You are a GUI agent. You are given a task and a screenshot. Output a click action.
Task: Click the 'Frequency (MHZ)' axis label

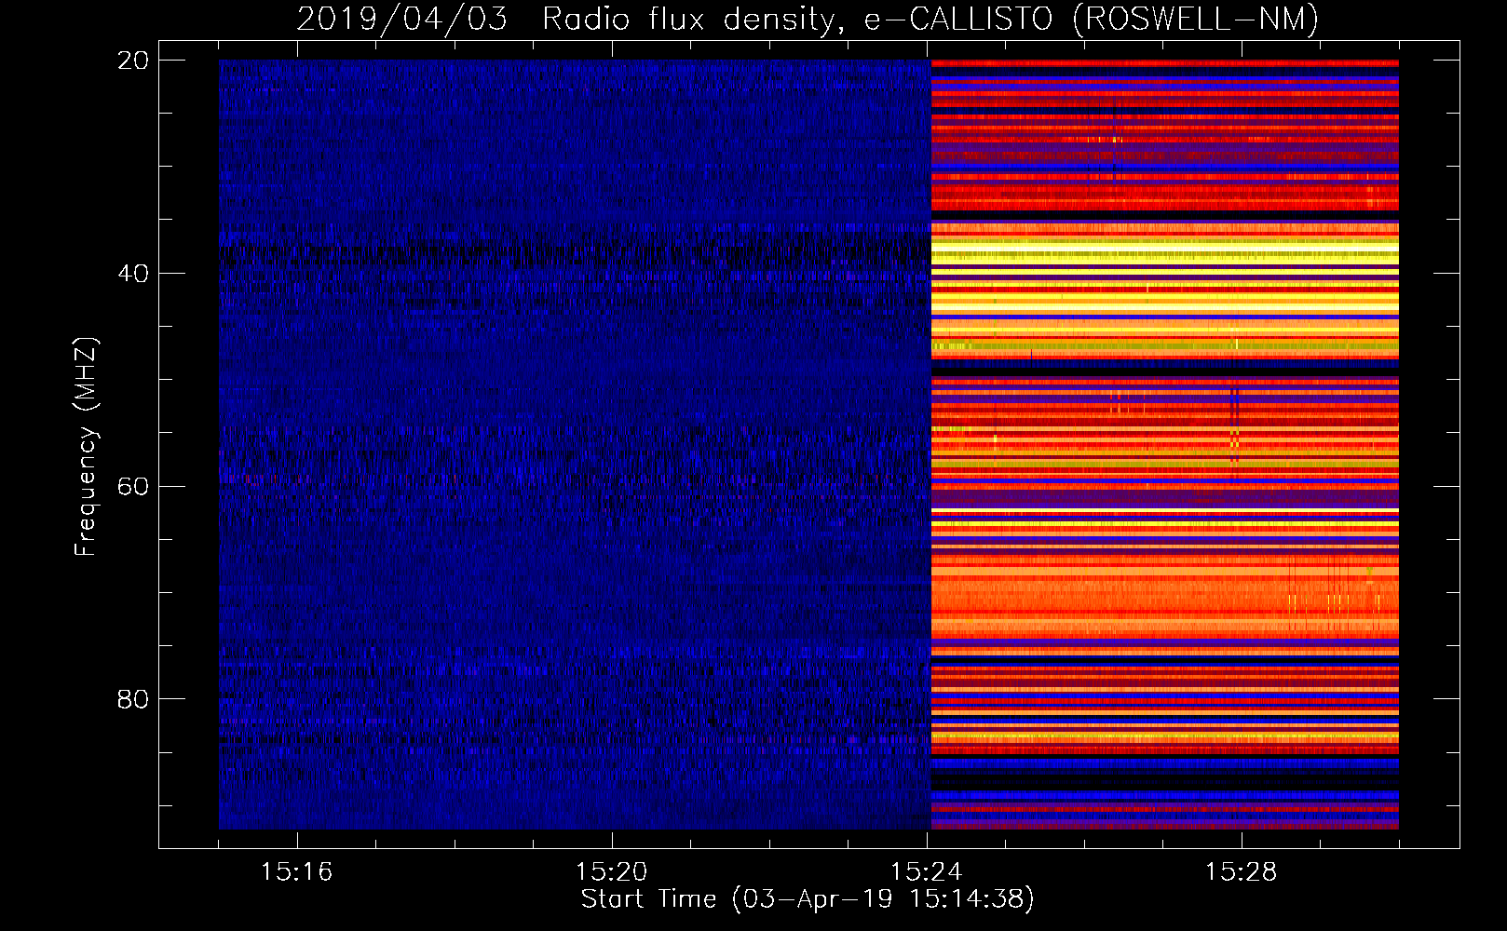[x=85, y=447]
